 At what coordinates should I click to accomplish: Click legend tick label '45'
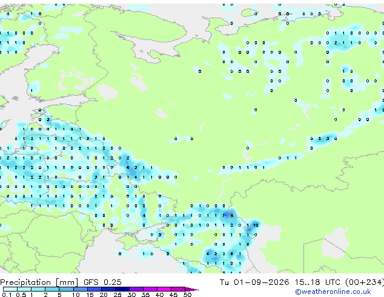(x=173, y=295)
